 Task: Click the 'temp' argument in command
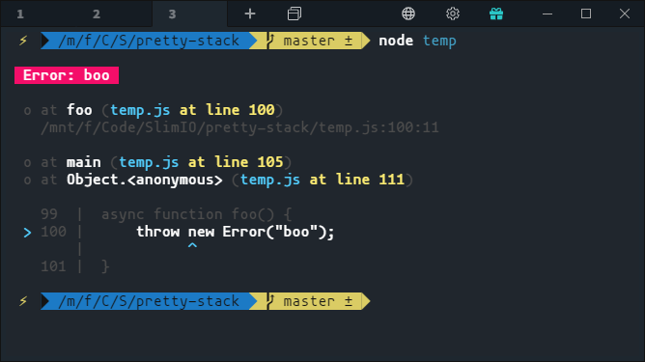(x=439, y=41)
